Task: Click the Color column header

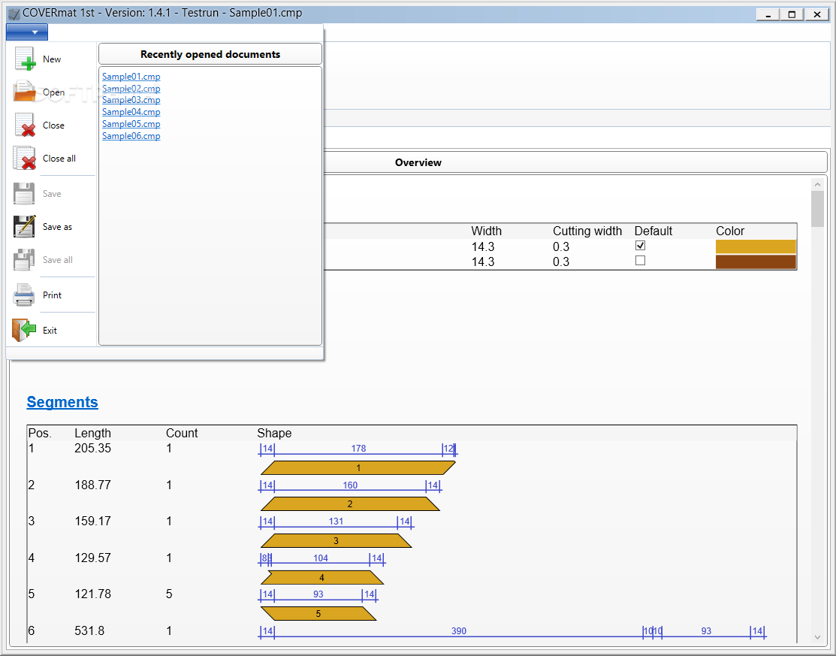Action: point(730,231)
